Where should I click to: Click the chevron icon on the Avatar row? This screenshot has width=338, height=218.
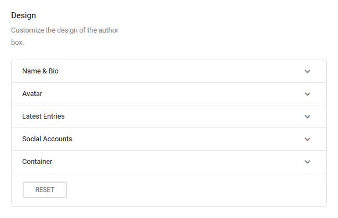tap(308, 94)
